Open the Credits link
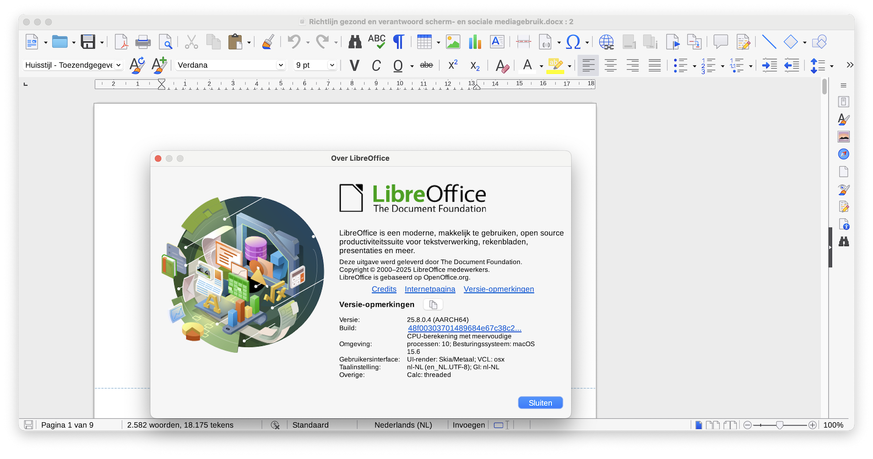 (384, 289)
